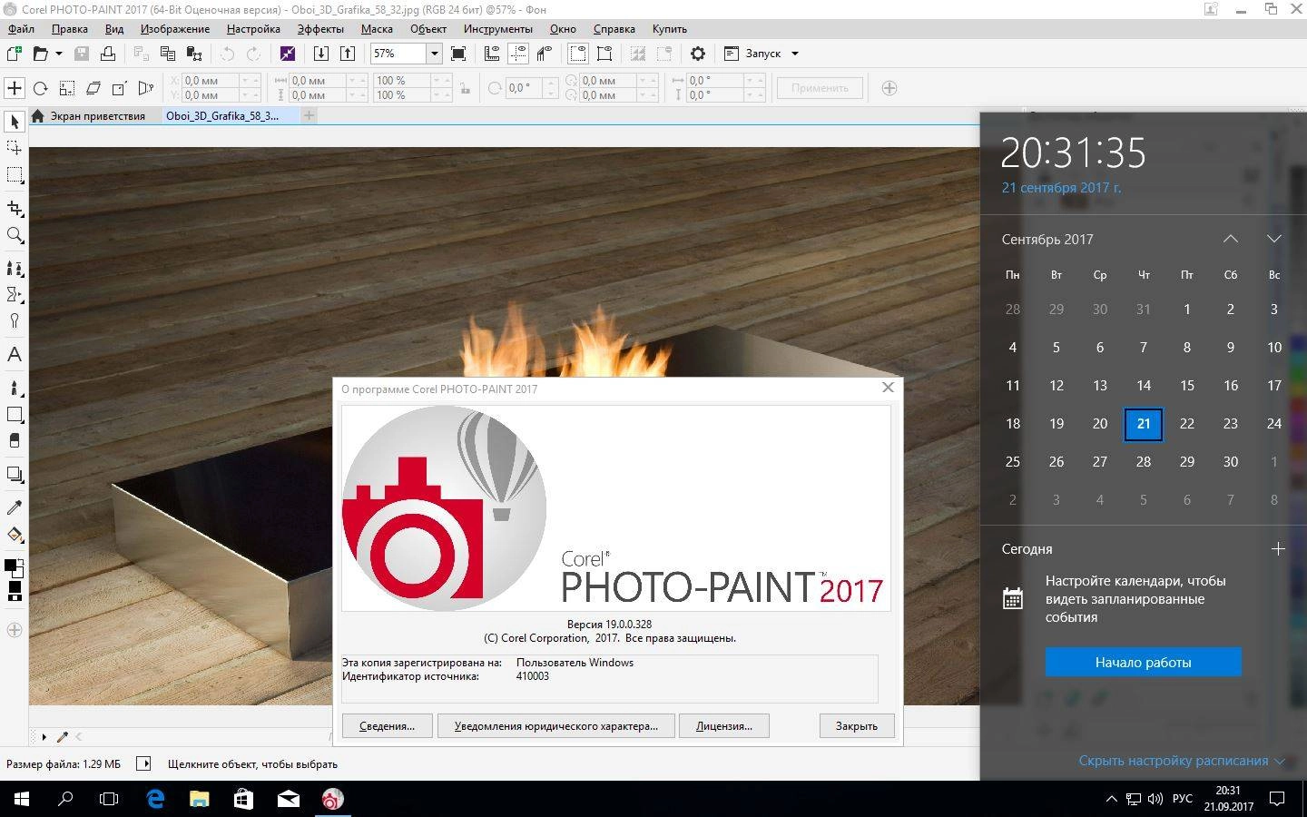Click the foreground/background color swatches
1307x817 pixels.
[x=15, y=570]
